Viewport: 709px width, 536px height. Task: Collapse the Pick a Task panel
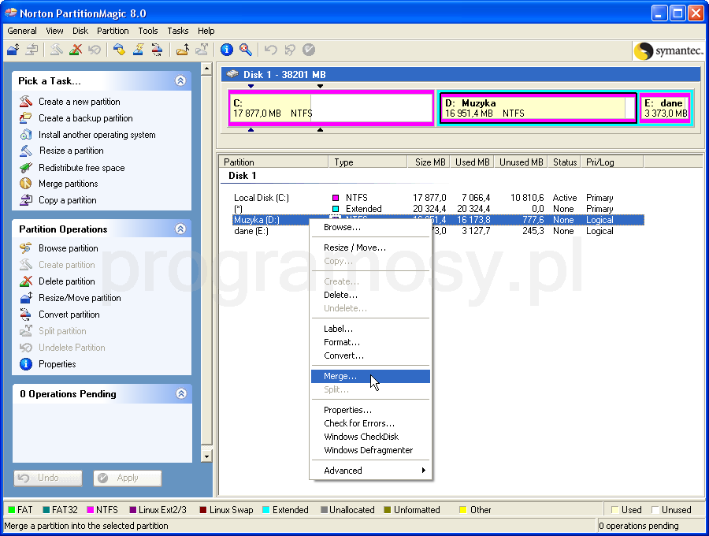click(180, 80)
